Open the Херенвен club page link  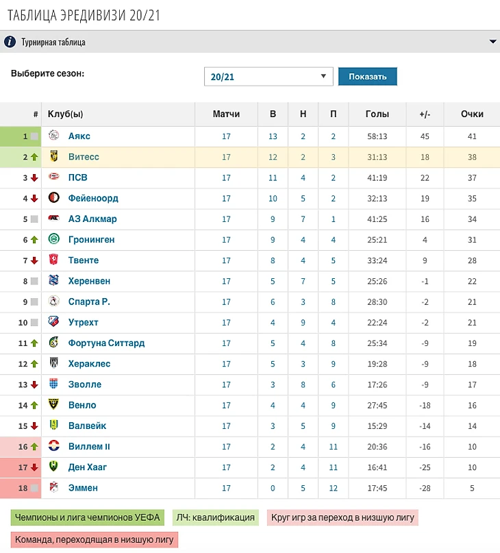[89, 281]
